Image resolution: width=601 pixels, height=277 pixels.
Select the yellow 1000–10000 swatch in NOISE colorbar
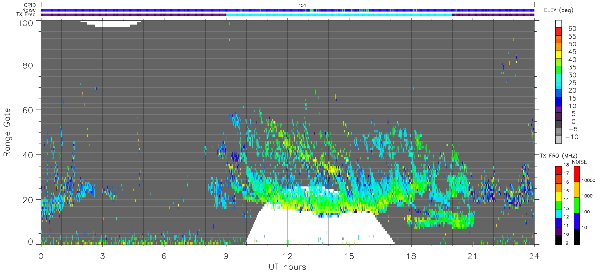coord(577,189)
